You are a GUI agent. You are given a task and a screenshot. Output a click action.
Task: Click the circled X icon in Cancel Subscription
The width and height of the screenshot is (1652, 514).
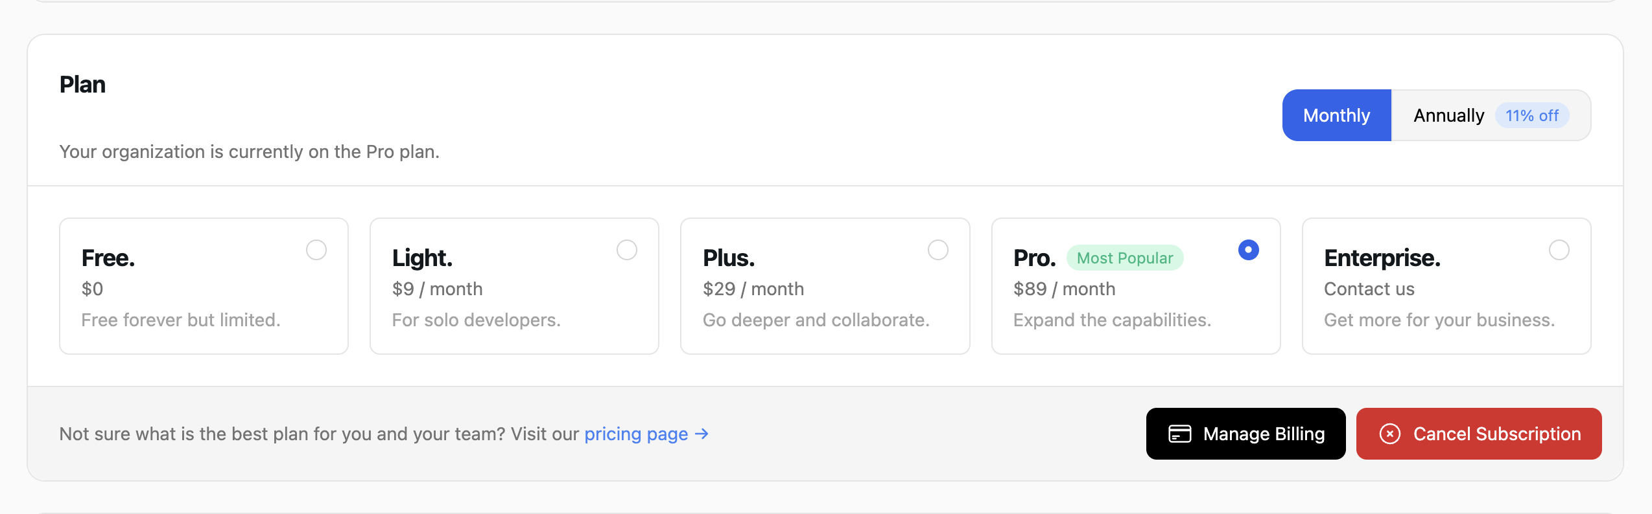(x=1389, y=434)
